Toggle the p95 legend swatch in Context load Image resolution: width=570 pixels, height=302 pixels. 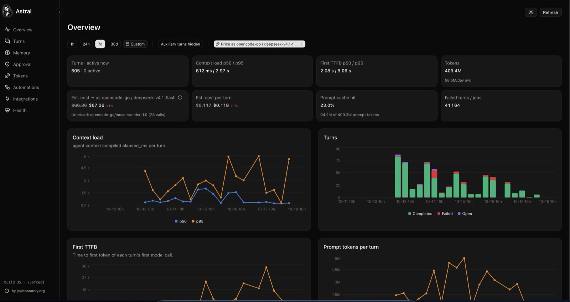193,221
